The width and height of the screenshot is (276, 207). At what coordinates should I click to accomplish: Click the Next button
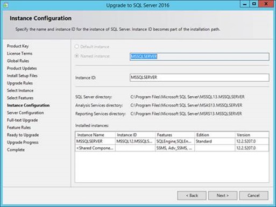[x=223, y=195]
